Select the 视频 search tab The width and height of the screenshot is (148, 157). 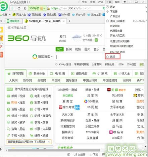coord(78,49)
